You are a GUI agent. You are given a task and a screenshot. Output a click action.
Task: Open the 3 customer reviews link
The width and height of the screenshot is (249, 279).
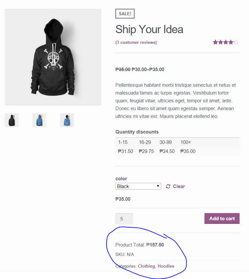point(136,43)
